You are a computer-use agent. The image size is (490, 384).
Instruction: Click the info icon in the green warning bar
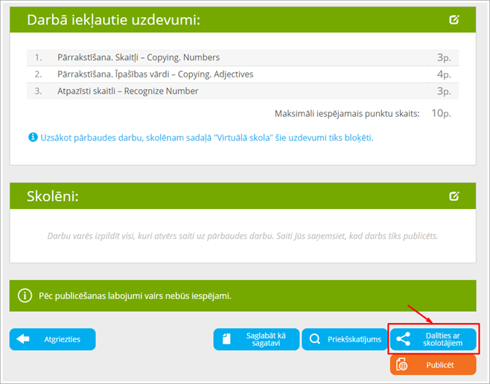(x=25, y=295)
